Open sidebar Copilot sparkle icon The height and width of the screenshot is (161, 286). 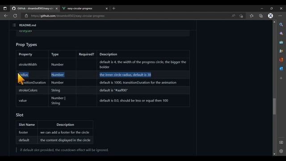coord(281,34)
